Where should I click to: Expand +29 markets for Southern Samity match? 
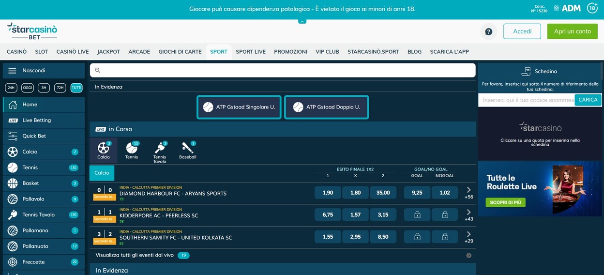point(468,237)
